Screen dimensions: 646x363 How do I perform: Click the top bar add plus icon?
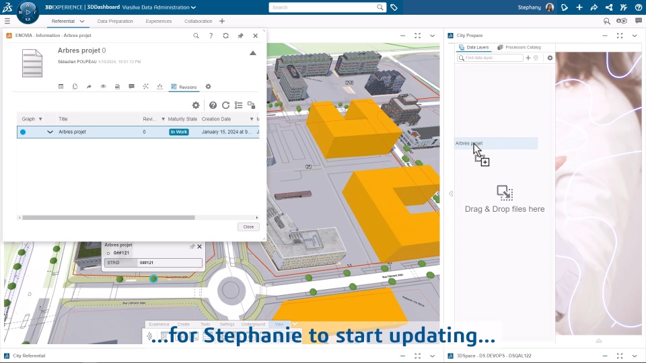(x=579, y=7)
